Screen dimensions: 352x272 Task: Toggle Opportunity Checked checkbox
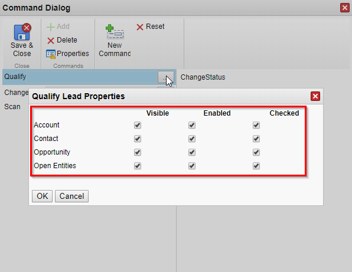click(x=256, y=152)
